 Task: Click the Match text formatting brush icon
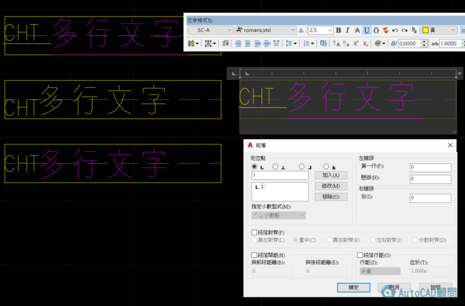[x=386, y=30]
